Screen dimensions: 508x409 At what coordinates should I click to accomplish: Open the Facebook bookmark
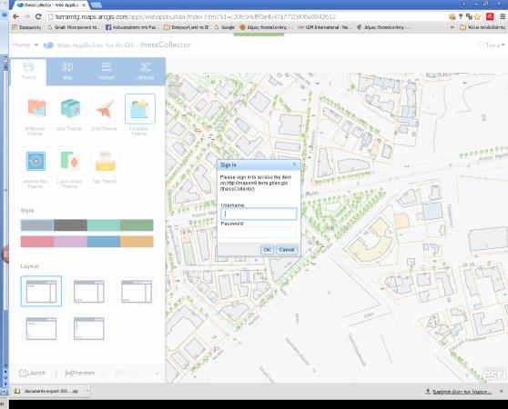pyautogui.click(x=131, y=27)
